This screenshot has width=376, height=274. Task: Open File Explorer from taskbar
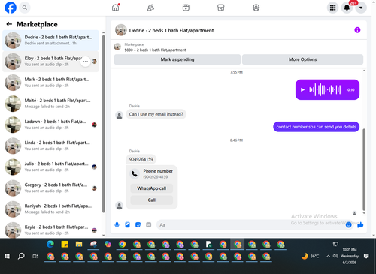coord(79,244)
